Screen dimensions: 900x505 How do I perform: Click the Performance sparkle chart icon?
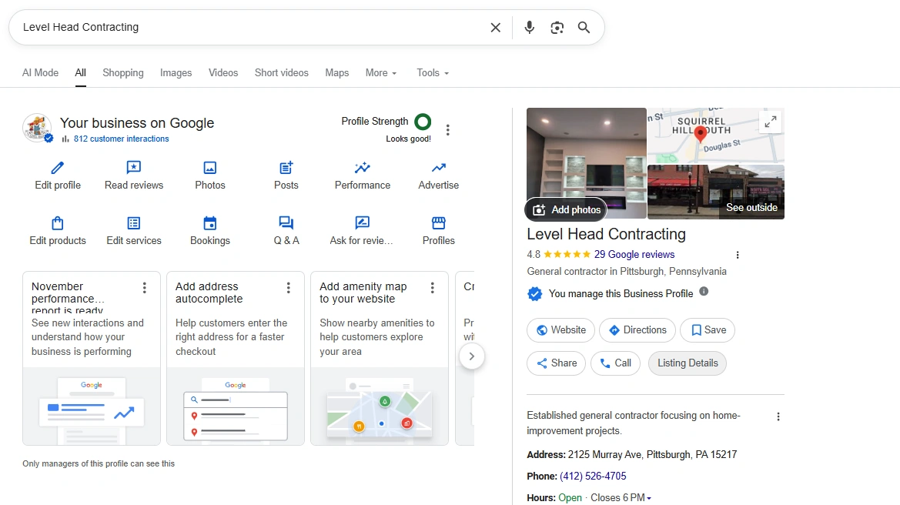(x=363, y=168)
